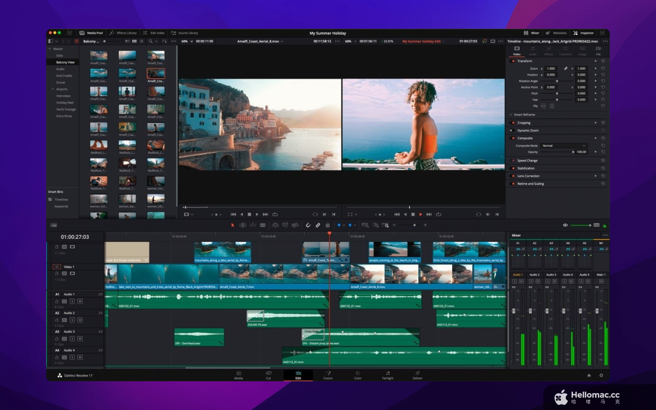Select the Dynamic Trim Mode tool
This screenshot has width=656, height=410.
pyautogui.click(x=253, y=225)
